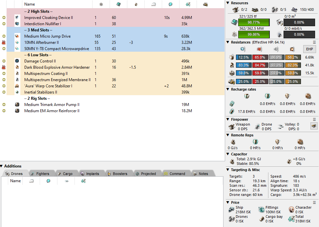Collapse the Resources panel
The height and width of the screenshot is (227, 319).
[x=228, y=3]
